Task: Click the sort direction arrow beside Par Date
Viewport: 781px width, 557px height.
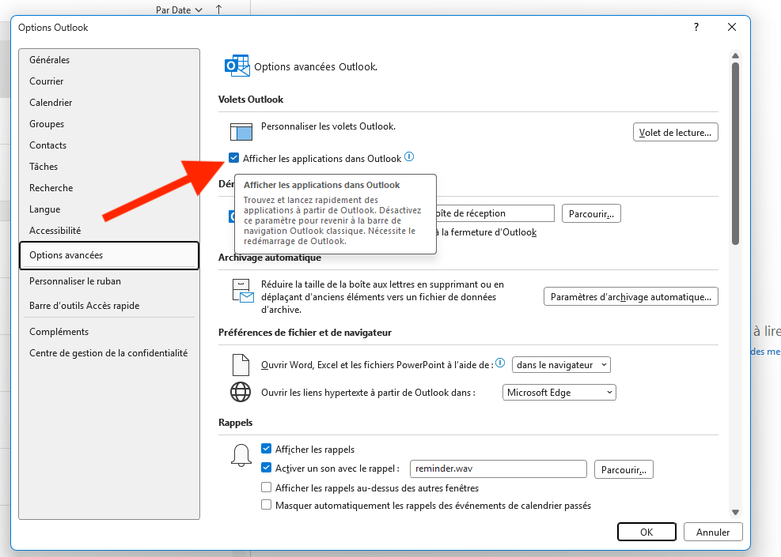Action: [x=218, y=9]
